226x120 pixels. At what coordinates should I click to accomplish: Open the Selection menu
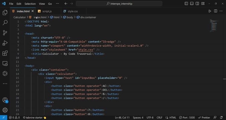(x=30, y=4)
